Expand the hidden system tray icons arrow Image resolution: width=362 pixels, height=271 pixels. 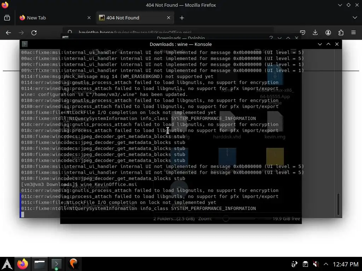[x=326, y=264]
